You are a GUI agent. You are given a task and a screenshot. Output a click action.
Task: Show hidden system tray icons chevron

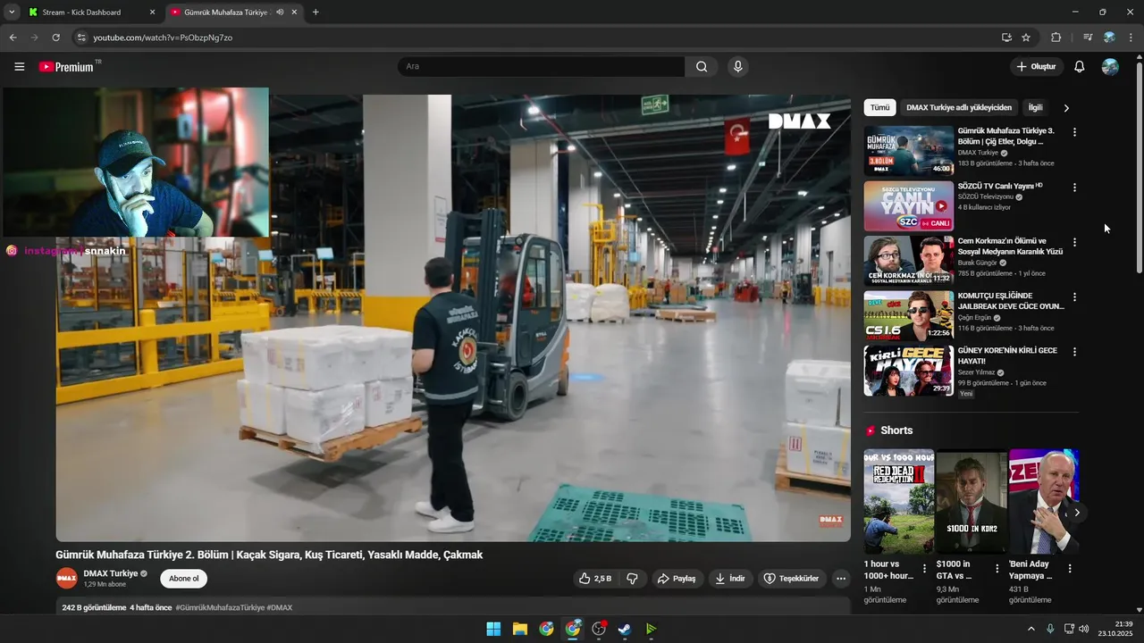1030,629
